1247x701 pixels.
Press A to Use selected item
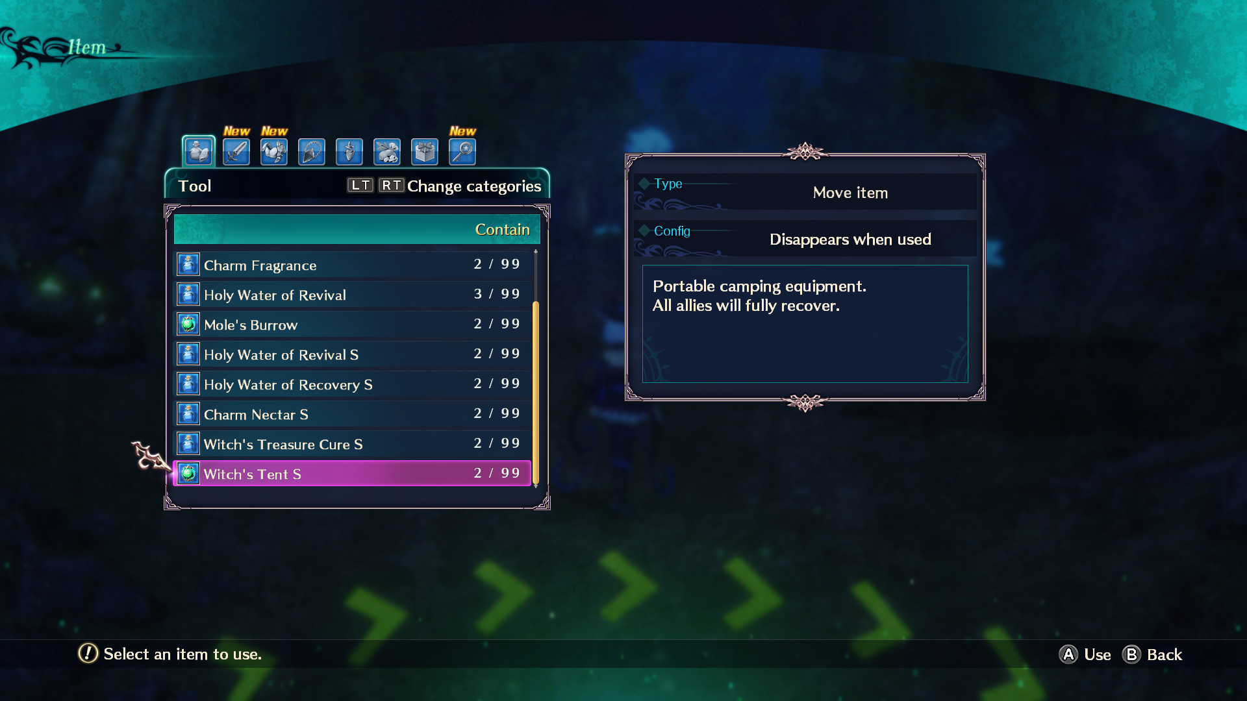coord(1088,654)
